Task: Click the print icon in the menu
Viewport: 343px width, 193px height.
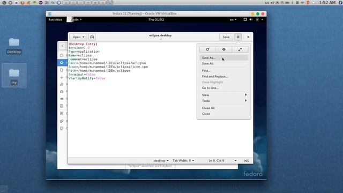Action: [224, 49]
